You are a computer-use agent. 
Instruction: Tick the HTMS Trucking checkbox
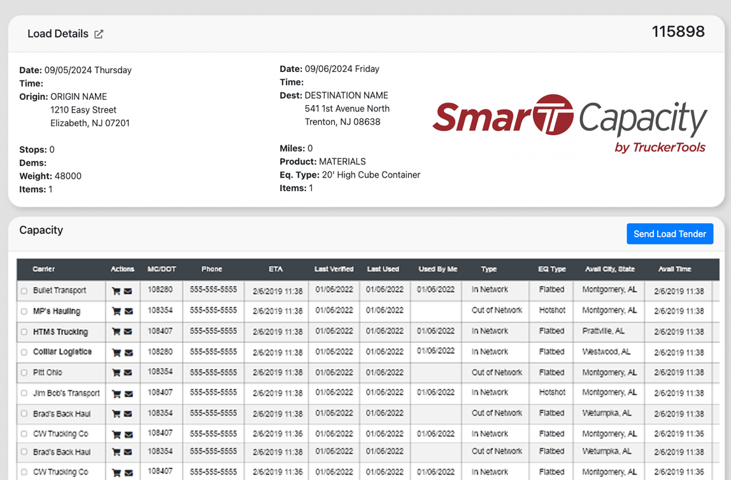click(24, 332)
